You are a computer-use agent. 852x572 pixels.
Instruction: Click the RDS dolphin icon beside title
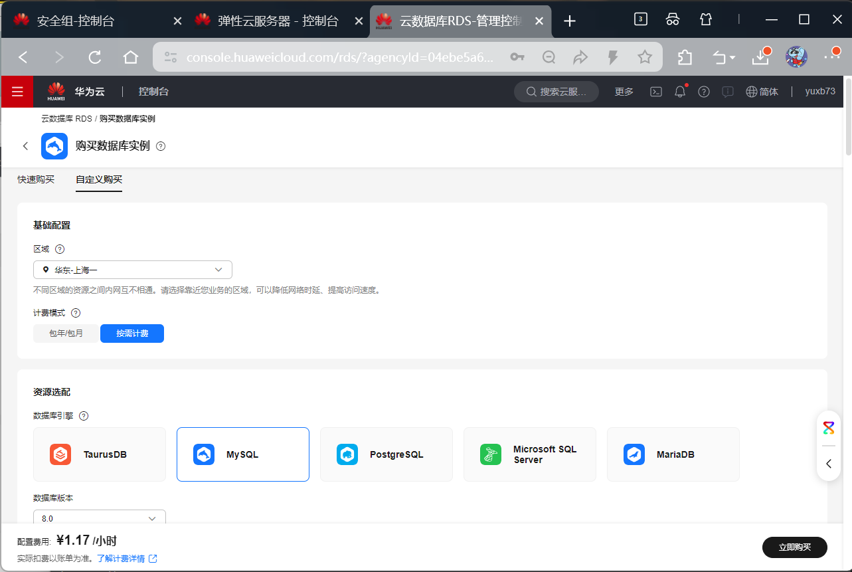[54, 146]
